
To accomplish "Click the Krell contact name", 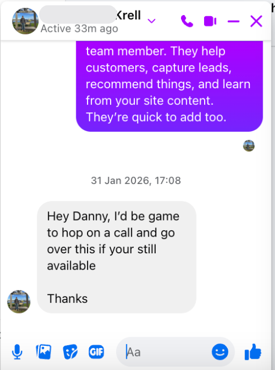I will pyautogui.click(x=129, y=16).
